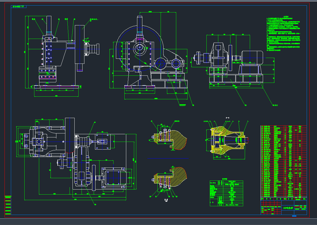Click the tall vertical flywheel rectangle in the front view
Image resolution: width=317 pixels, height=225 pixels.
click(79, 44)
